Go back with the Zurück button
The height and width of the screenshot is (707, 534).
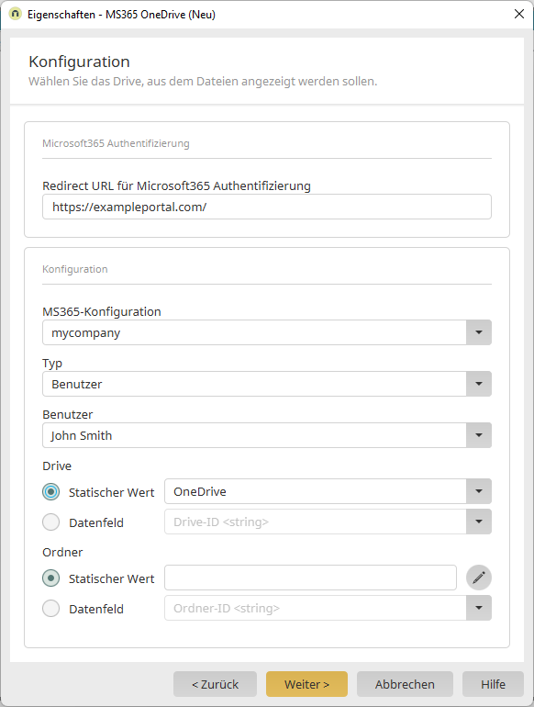click(215, 684)
